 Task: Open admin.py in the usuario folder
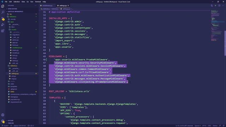tap(15, 40)
